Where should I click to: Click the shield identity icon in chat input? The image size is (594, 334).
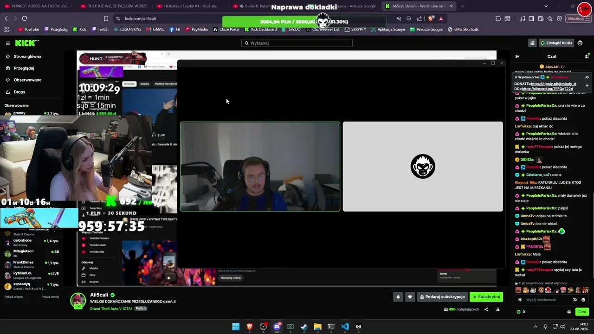pos(520,300)
